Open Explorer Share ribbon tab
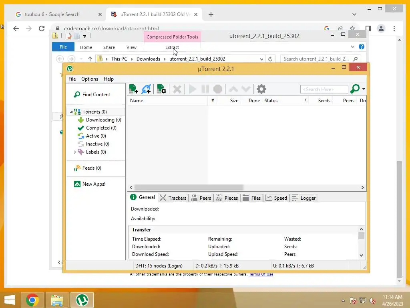Screen dimensions: 410x308 point(109,47)
